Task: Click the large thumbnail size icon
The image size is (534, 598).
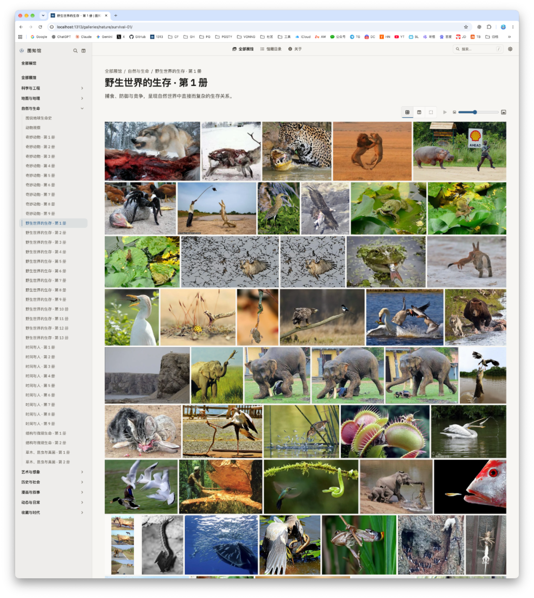Action: 503,112
